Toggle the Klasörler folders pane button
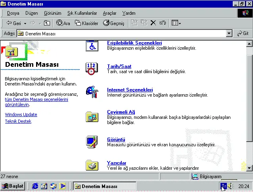The height and width of the screenshot is (192, 253). pos(86,23)
